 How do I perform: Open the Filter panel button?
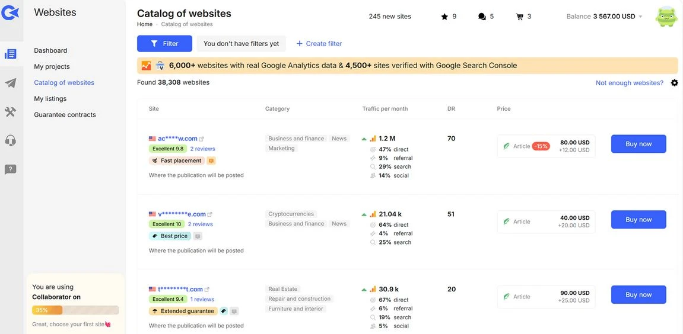(164, 44)
